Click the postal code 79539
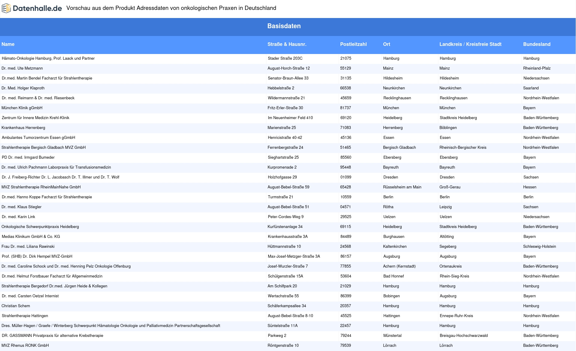The image size is (576, 351). [x=346, y=346]
